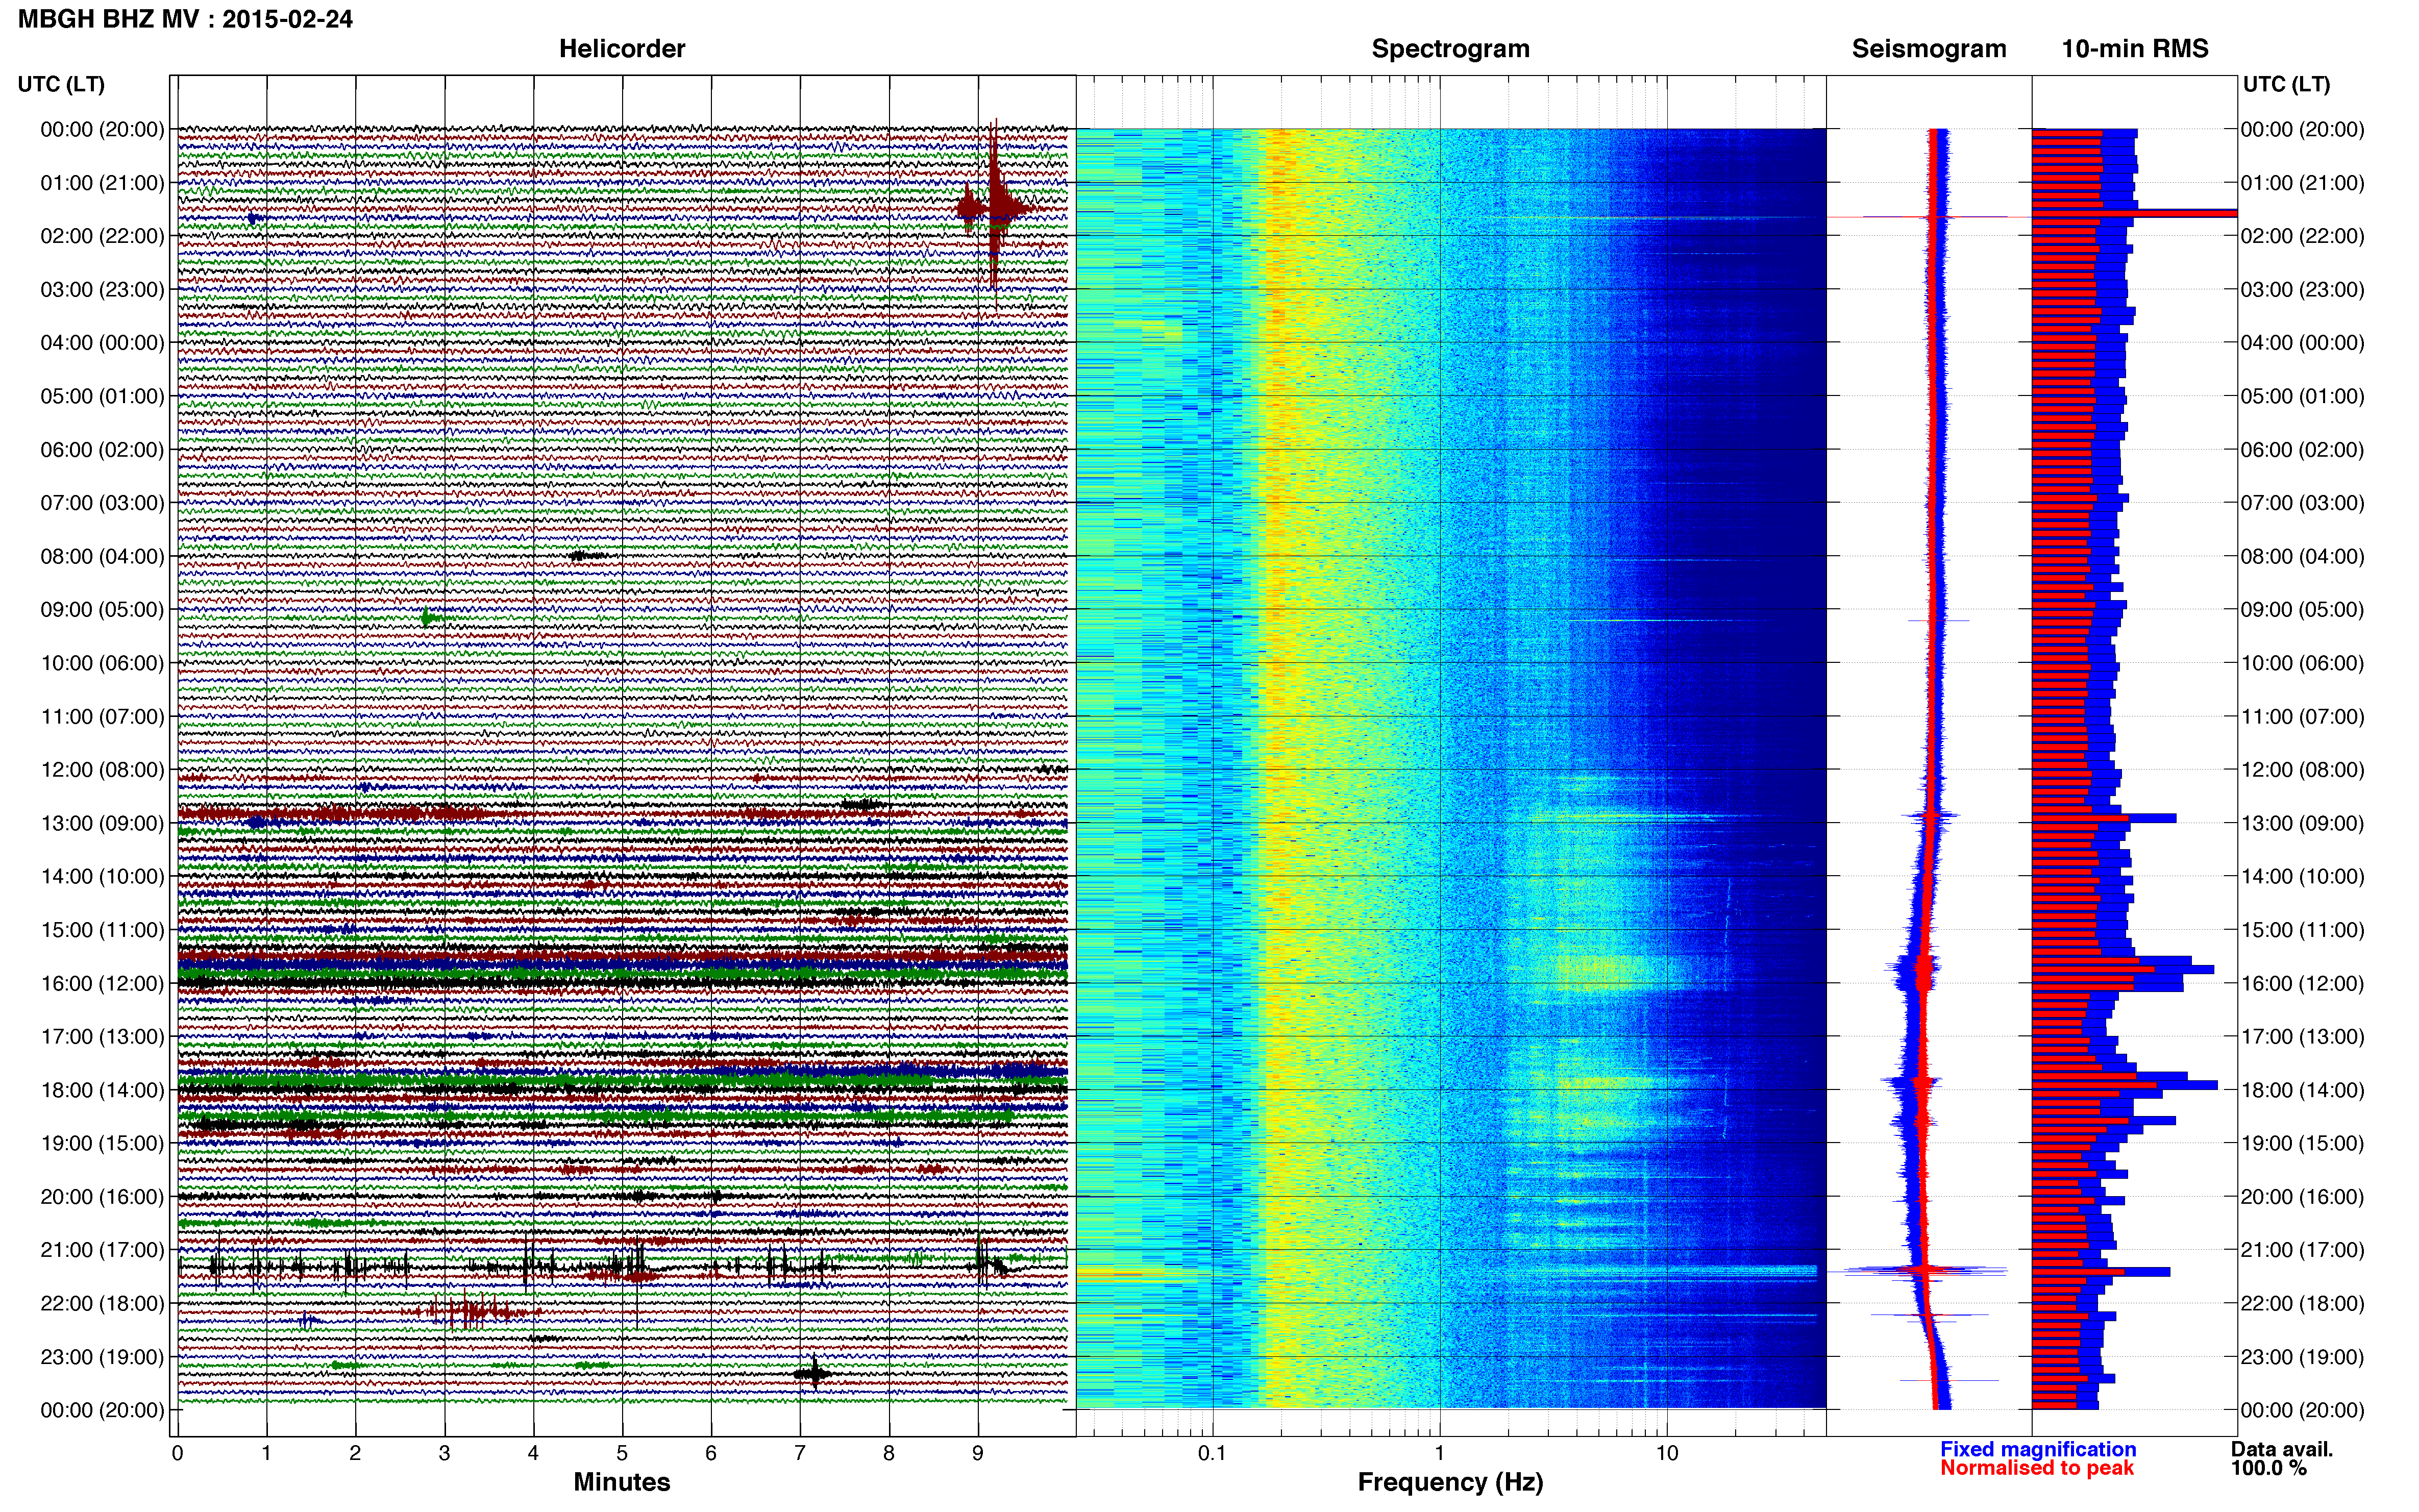
Task: Click the left '04:00 (00:00)' time label
Action: point(102,342)
